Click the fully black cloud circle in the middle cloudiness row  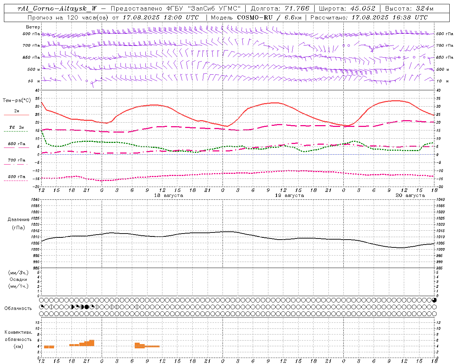pos(86,307)
